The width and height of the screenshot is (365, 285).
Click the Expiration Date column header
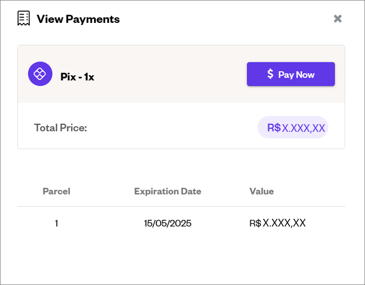point(167,191)
